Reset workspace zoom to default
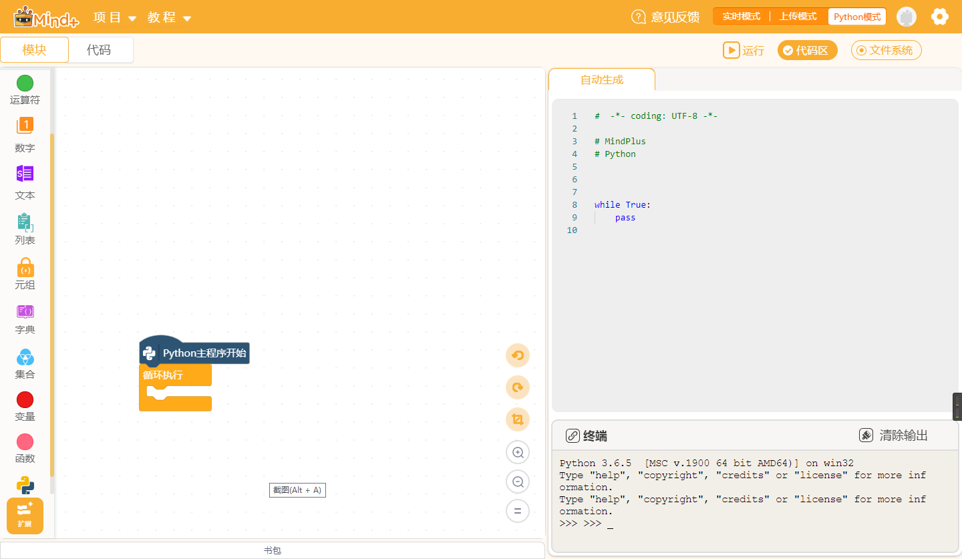962x559 pixels. point(518,511)
